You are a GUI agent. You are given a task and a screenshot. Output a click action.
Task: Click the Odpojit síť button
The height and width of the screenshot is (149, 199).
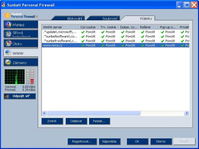point(20,96)
